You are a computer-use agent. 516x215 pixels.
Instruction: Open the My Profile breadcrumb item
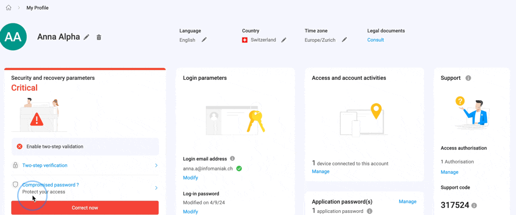pos(38,8)
